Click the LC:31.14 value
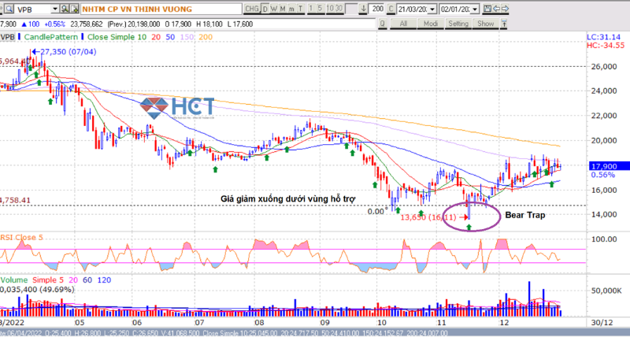This screenshot has height=337, width=630. (x=602, y=37)
